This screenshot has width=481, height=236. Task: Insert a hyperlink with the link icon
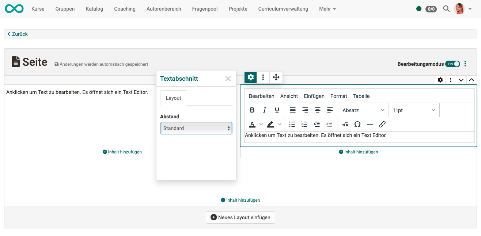[x=382, y=124]
